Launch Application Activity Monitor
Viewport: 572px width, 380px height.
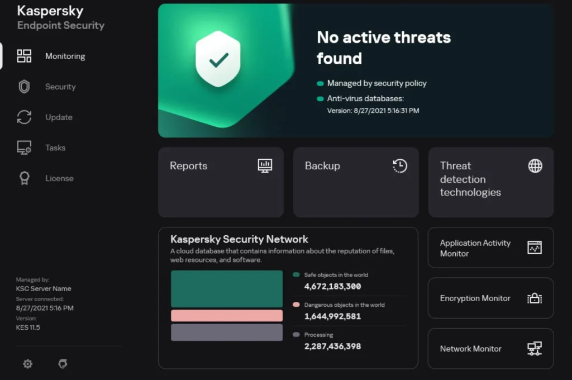[x=491, y=248]
